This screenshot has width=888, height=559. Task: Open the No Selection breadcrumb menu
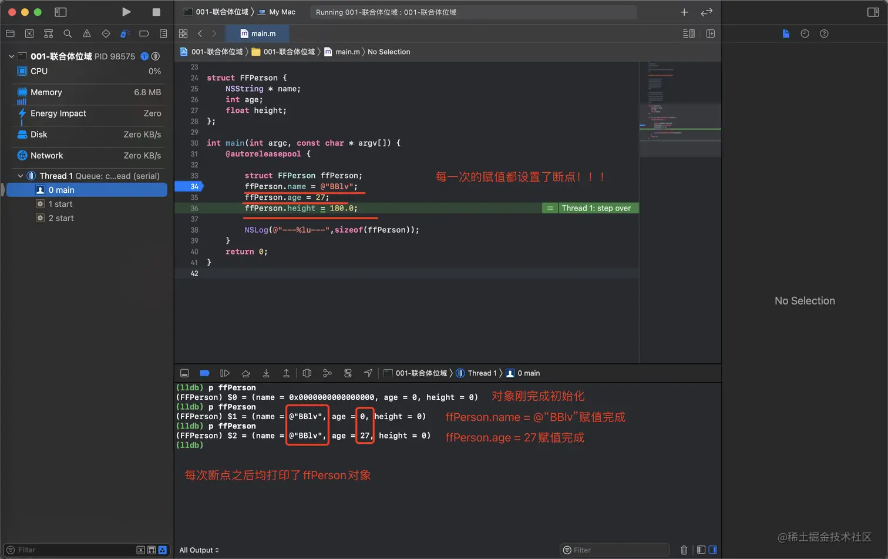tap(389, 52)
